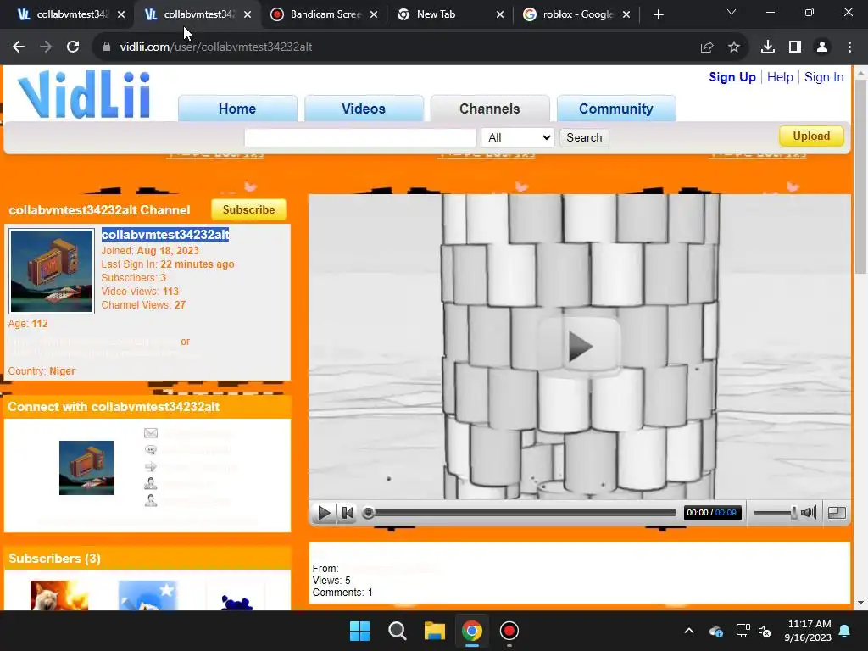Open Chrome three-dot menu
The width and height of the screenshot is (868, 651).
pyautogui.click(x=849, y=47)
